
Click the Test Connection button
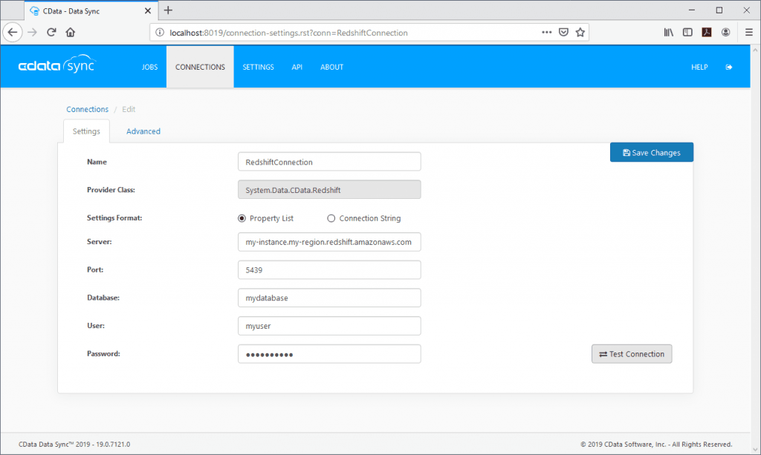pos(632,354)
